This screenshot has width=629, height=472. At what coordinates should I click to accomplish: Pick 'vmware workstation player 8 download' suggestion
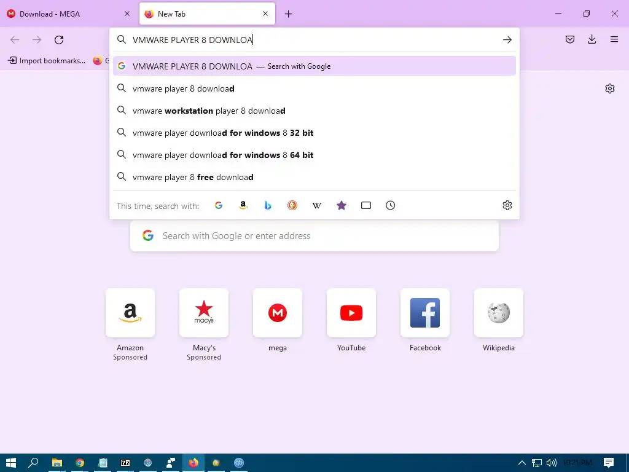(x=314, y=111)
